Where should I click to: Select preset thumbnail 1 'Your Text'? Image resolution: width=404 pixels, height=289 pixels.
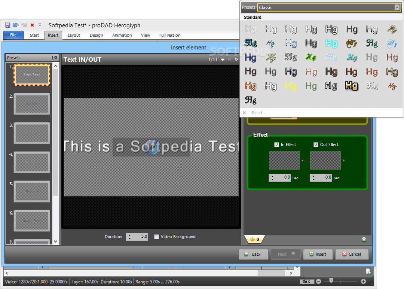[x=32, y=75]
